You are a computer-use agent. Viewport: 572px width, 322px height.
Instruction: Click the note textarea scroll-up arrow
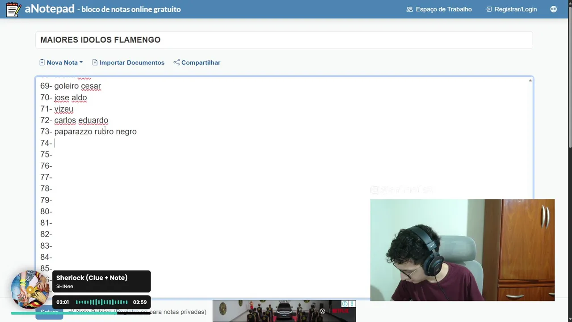530,80
